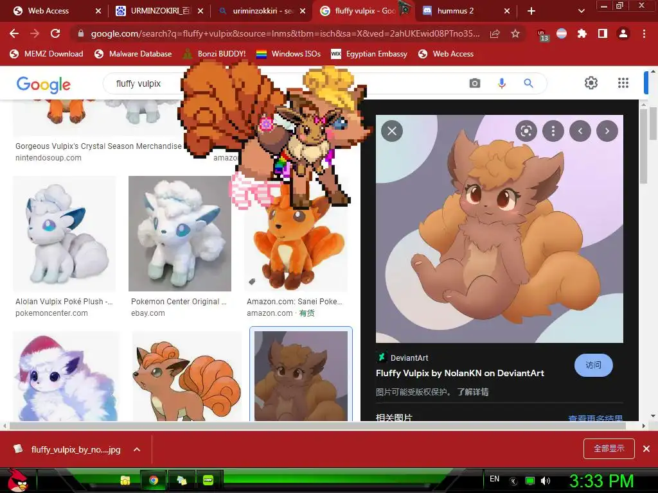
Task: Open the extension with the 13 badge
Action: pos(542,35)
